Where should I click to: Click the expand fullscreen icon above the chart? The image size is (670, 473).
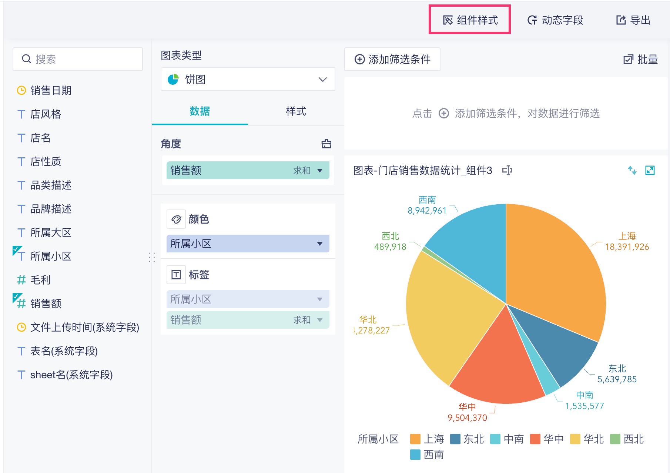pos(650,170)
